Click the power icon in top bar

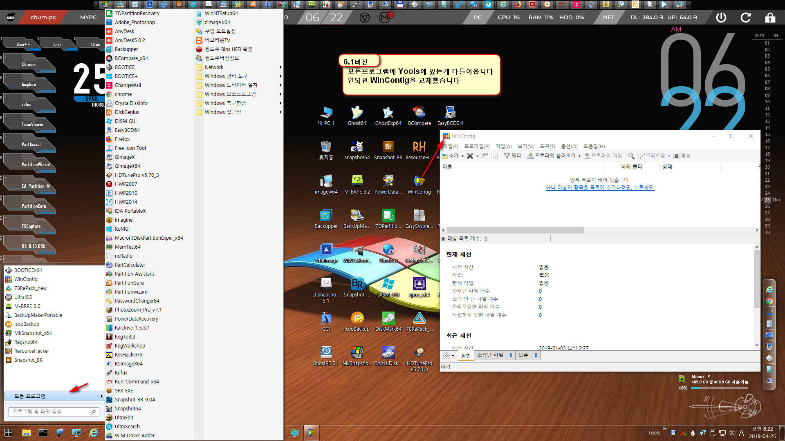(x=721, y=17)
